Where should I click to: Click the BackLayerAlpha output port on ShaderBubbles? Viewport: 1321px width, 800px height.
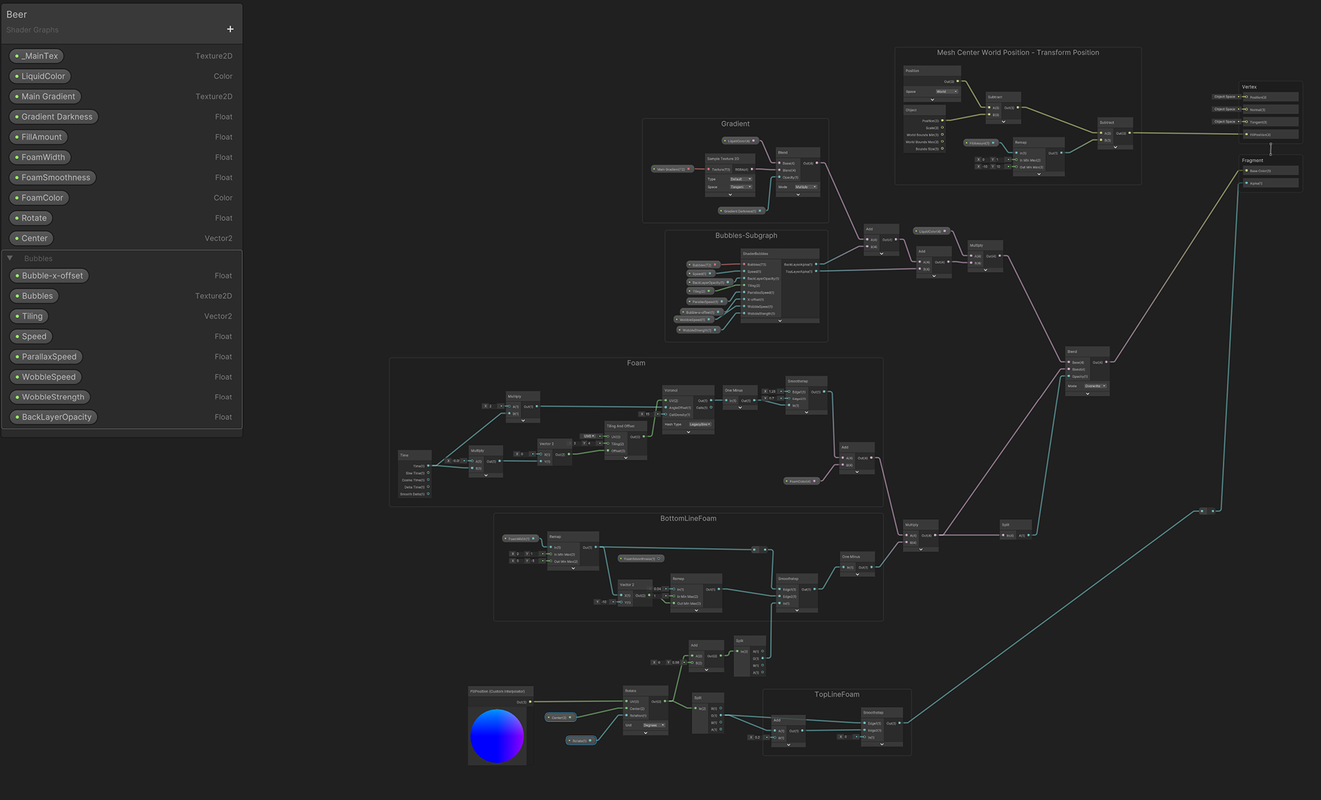point(817,264)
